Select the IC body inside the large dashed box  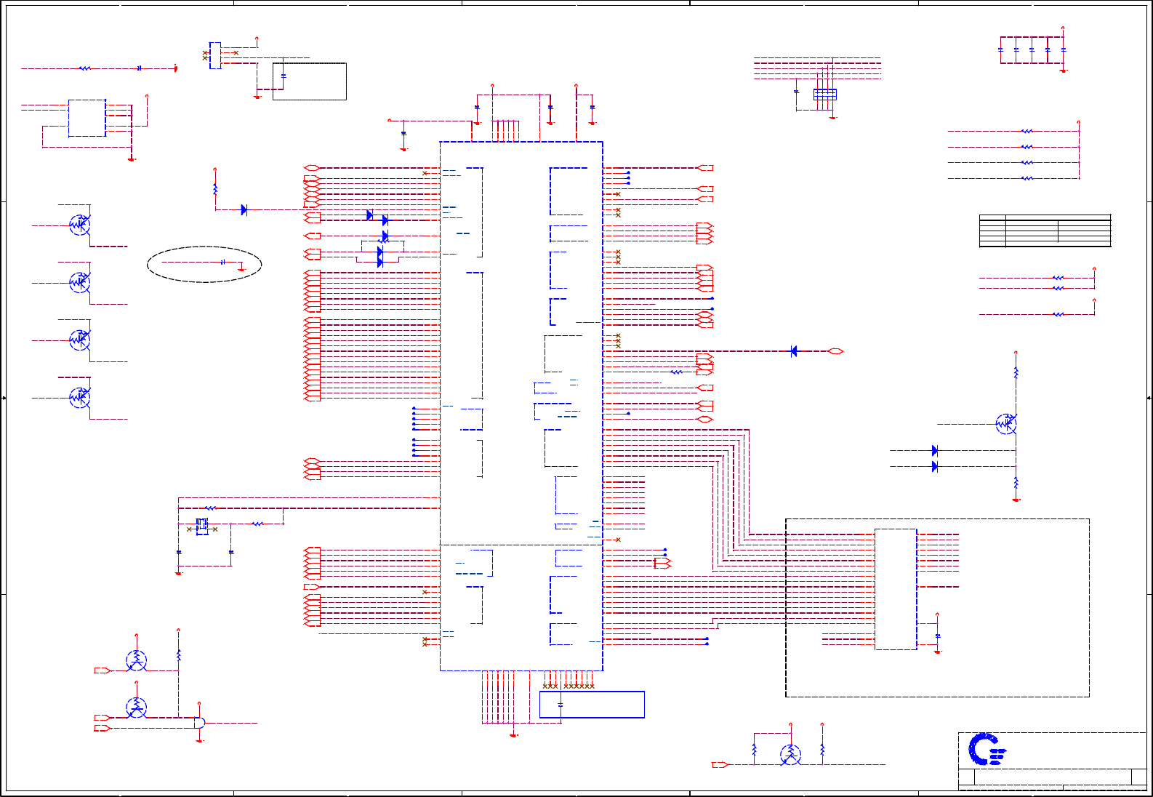tap(896, 589)
